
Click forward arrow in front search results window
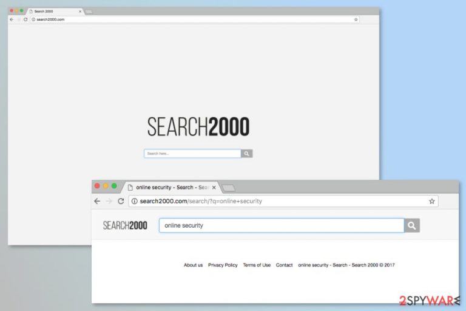point(109,201)
